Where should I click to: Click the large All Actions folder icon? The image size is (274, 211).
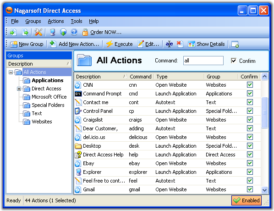pyautogui.click(x=84, y=60)
